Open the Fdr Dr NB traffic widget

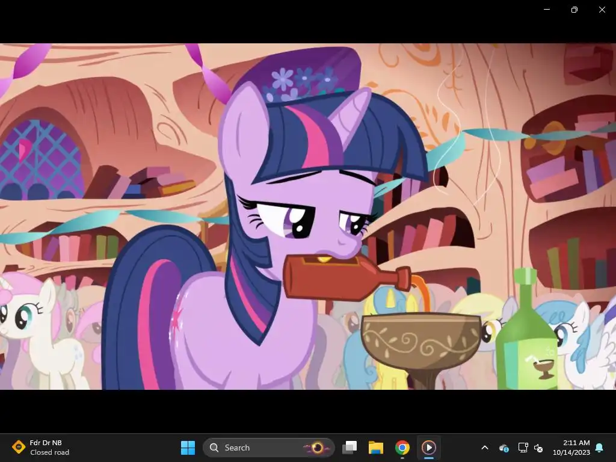point(40,448)
